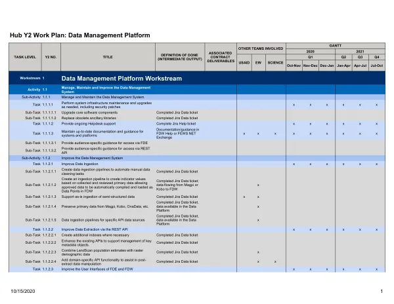Click the document title Hub Y2 Work Plan
The image size is (394, 304).
80,35
